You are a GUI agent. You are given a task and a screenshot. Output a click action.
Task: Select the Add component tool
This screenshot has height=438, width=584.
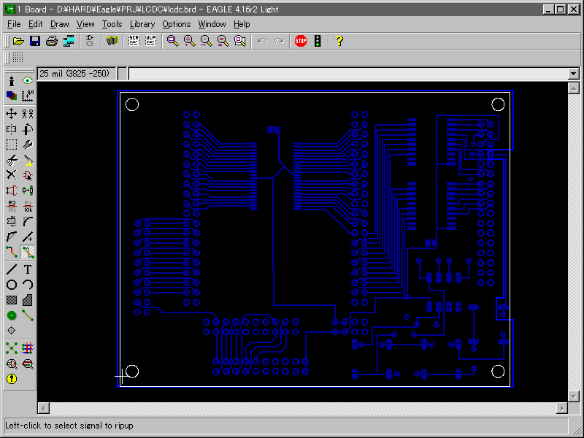point(28,175)
